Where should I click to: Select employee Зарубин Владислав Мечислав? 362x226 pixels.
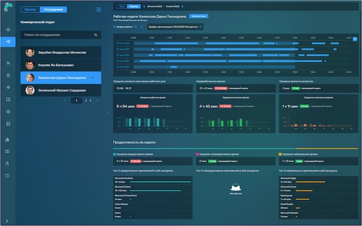[61, 52]
